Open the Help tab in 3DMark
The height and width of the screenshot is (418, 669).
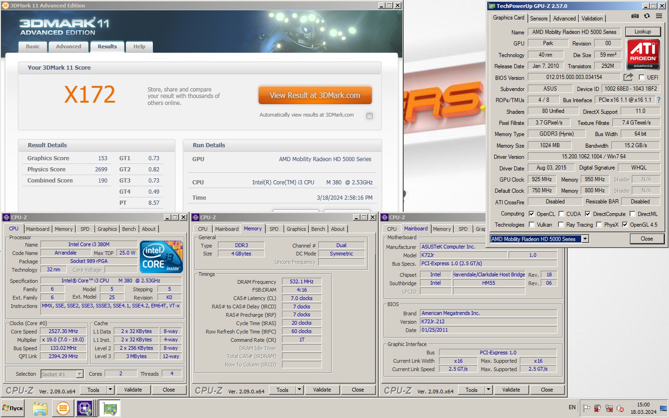click(x=139, y=46)
